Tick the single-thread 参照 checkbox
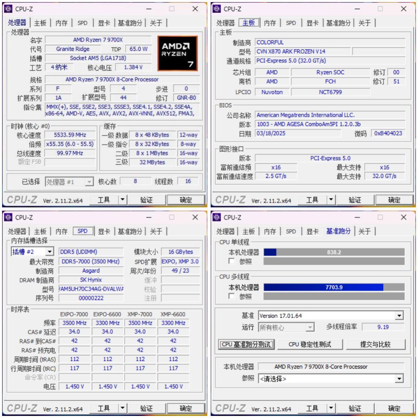Image resolution: width=418 pixels, height=418 pixels. point(231,261)
